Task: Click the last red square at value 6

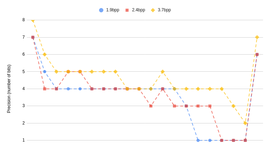Action: 257,55
